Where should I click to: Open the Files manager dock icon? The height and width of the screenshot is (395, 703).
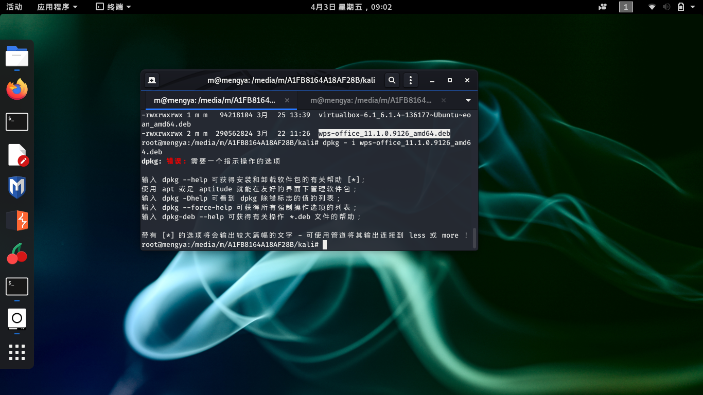(x=17, y=56)
